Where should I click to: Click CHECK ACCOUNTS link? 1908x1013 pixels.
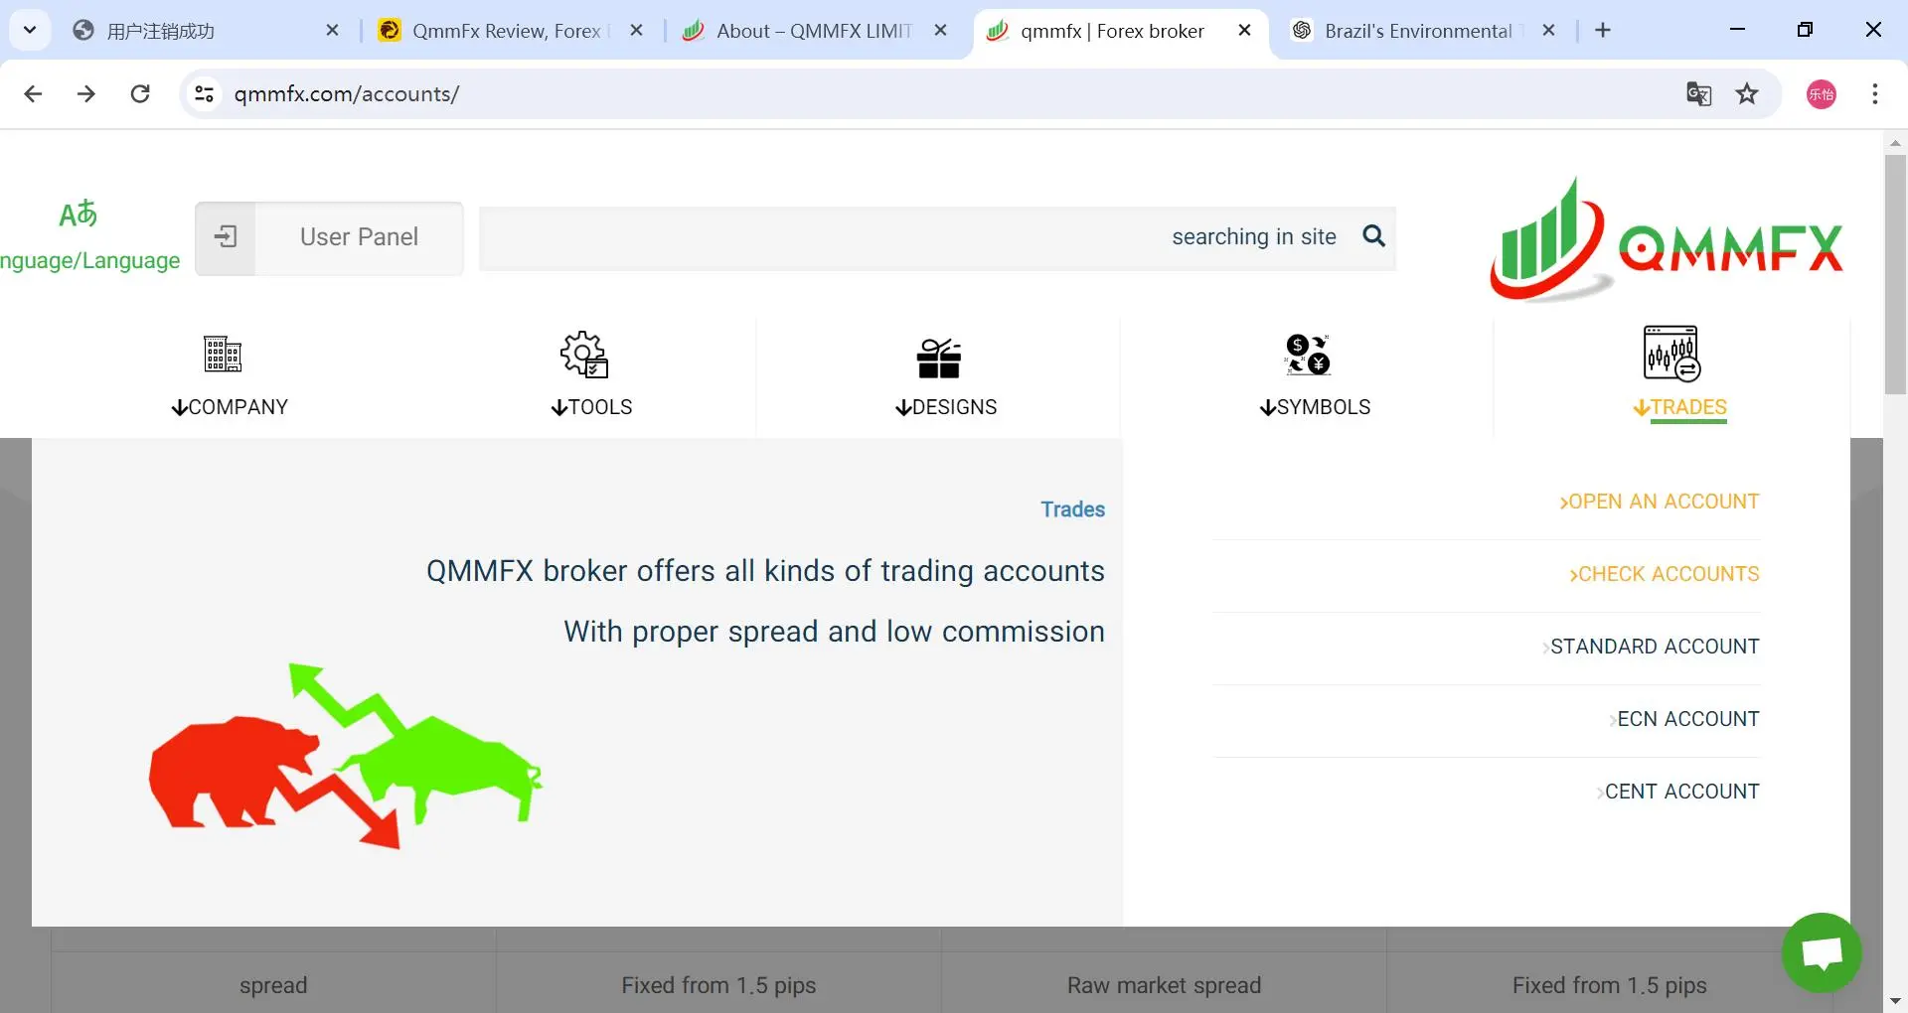1665,574
